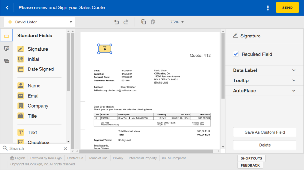Select the Email envelope icon
The height and width of the screenshot is (170, 304).
pyautogui.click(x=21, y=96)
